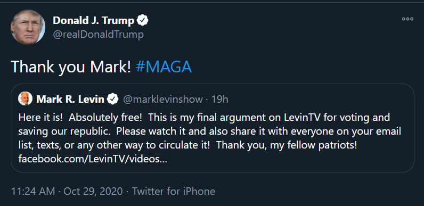424x206 pixels.
Task: Click Donald J. Trump's profile avatar
Action: [x=28, y=27]
